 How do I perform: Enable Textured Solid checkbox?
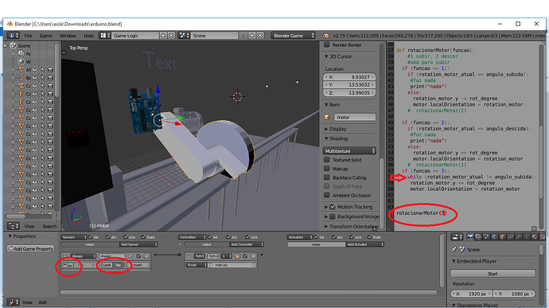click(x=327, y=160)
